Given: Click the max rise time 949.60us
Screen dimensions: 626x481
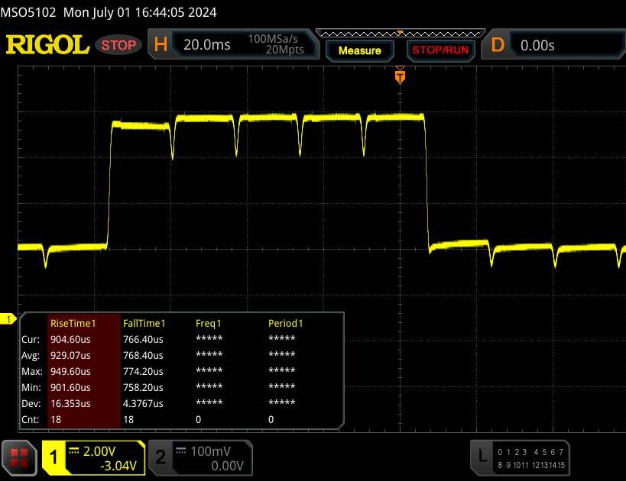Looking at the screenshot, I should click(70, 371).
